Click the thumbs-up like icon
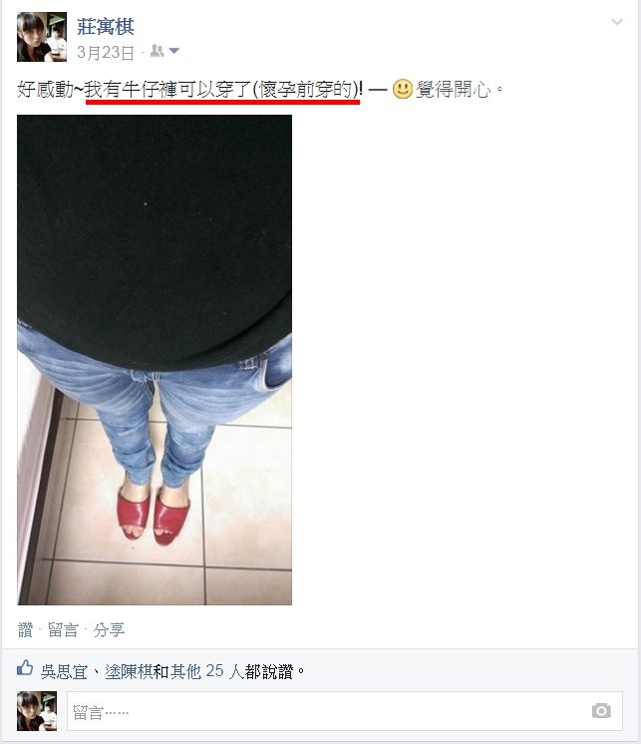The width and height of the screenshot is (641, 744). tap(25, 668)
